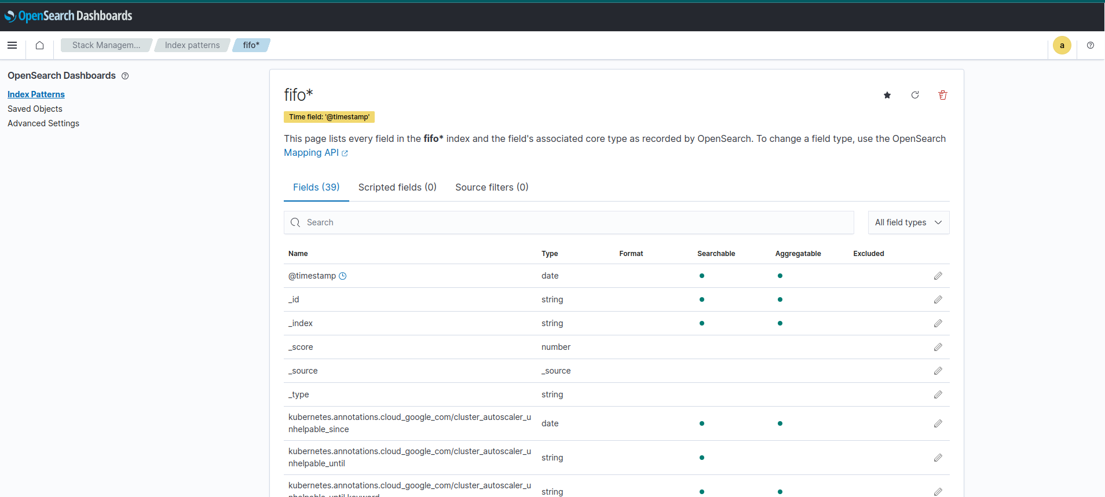The image size is (1105, 497).
Task: Switch to Fields (39) tab
Action: point(316,187)
